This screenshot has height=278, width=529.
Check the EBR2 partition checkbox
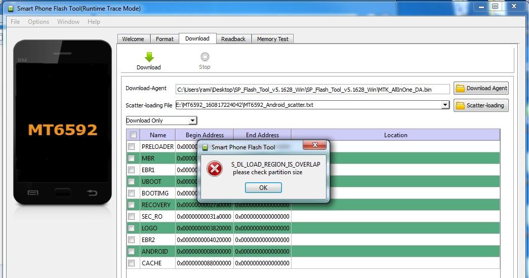(131, 240)
